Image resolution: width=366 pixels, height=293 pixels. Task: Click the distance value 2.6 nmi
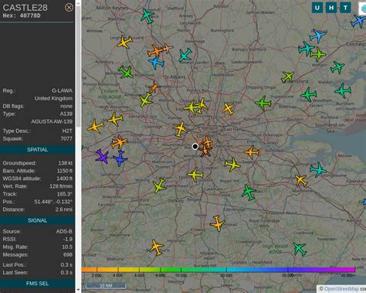64,210
